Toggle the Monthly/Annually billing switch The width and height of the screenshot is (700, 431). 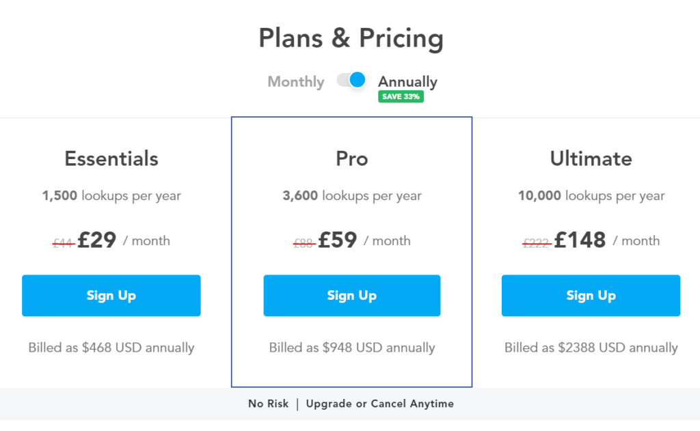coord(351,81)
